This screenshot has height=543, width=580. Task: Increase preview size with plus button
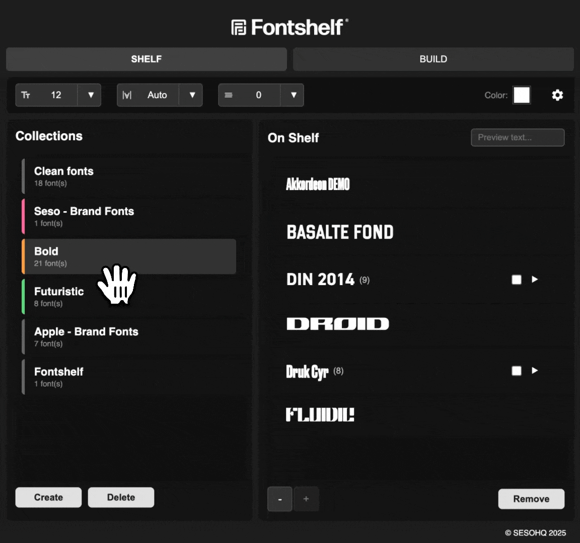(306, 499)
